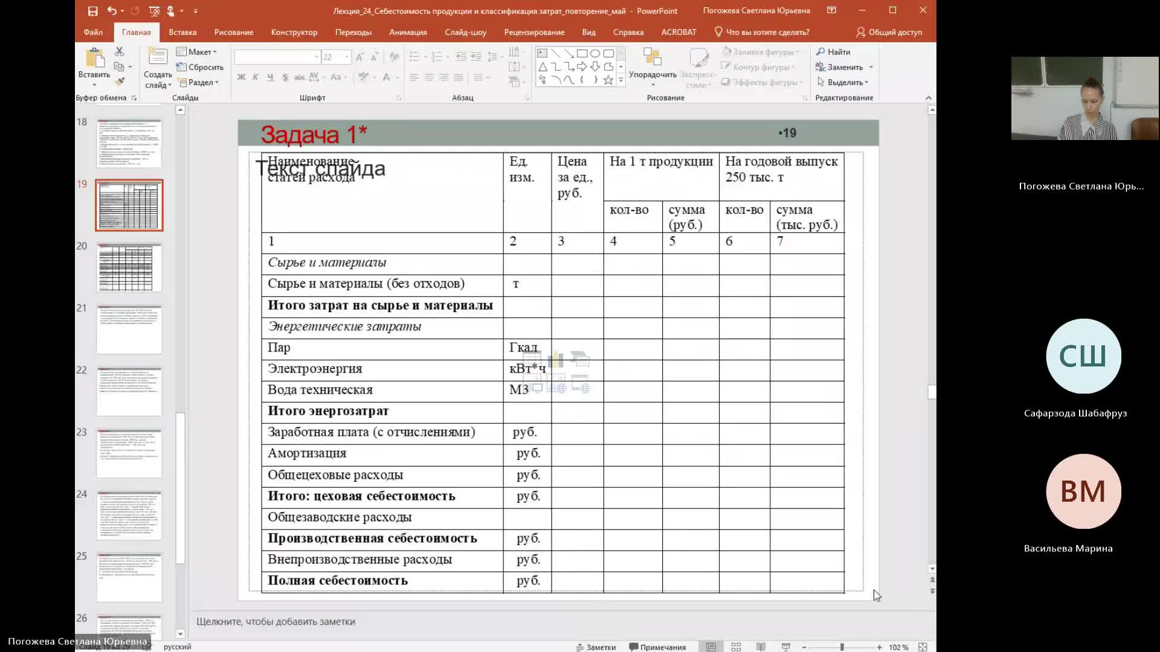Click the 'Что вы хотите сделать?' search box

pos(762,32)
